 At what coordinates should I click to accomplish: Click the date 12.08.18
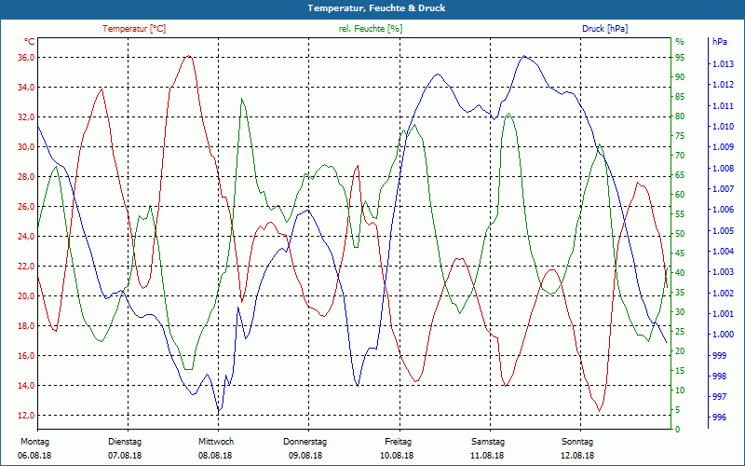[x=577, y=456]
